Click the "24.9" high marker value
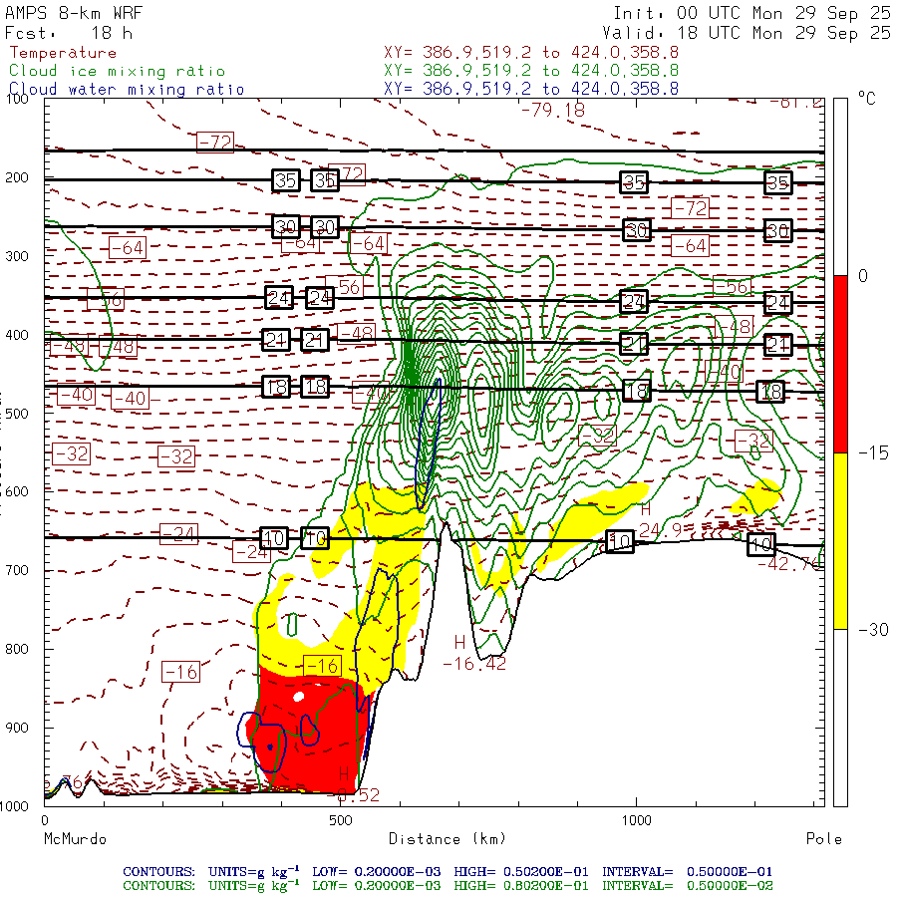The height and width of the screenshot is (897, 897). tap(658, 530)
